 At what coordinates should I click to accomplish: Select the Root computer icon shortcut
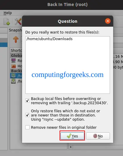(13, 60)
